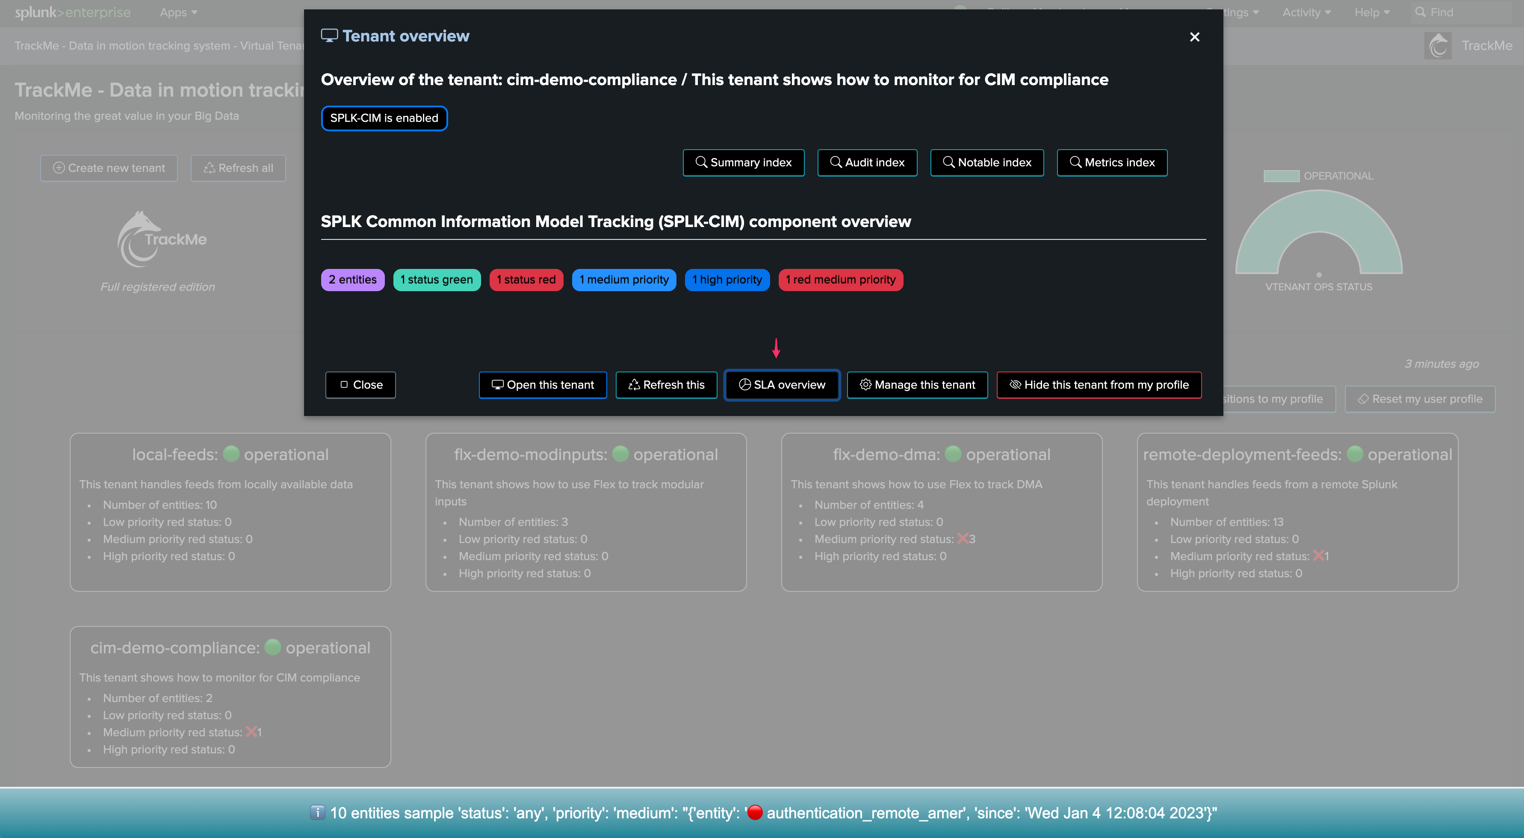Open the Summary index search
This screenshot has height=838, width=1524.
743,162
